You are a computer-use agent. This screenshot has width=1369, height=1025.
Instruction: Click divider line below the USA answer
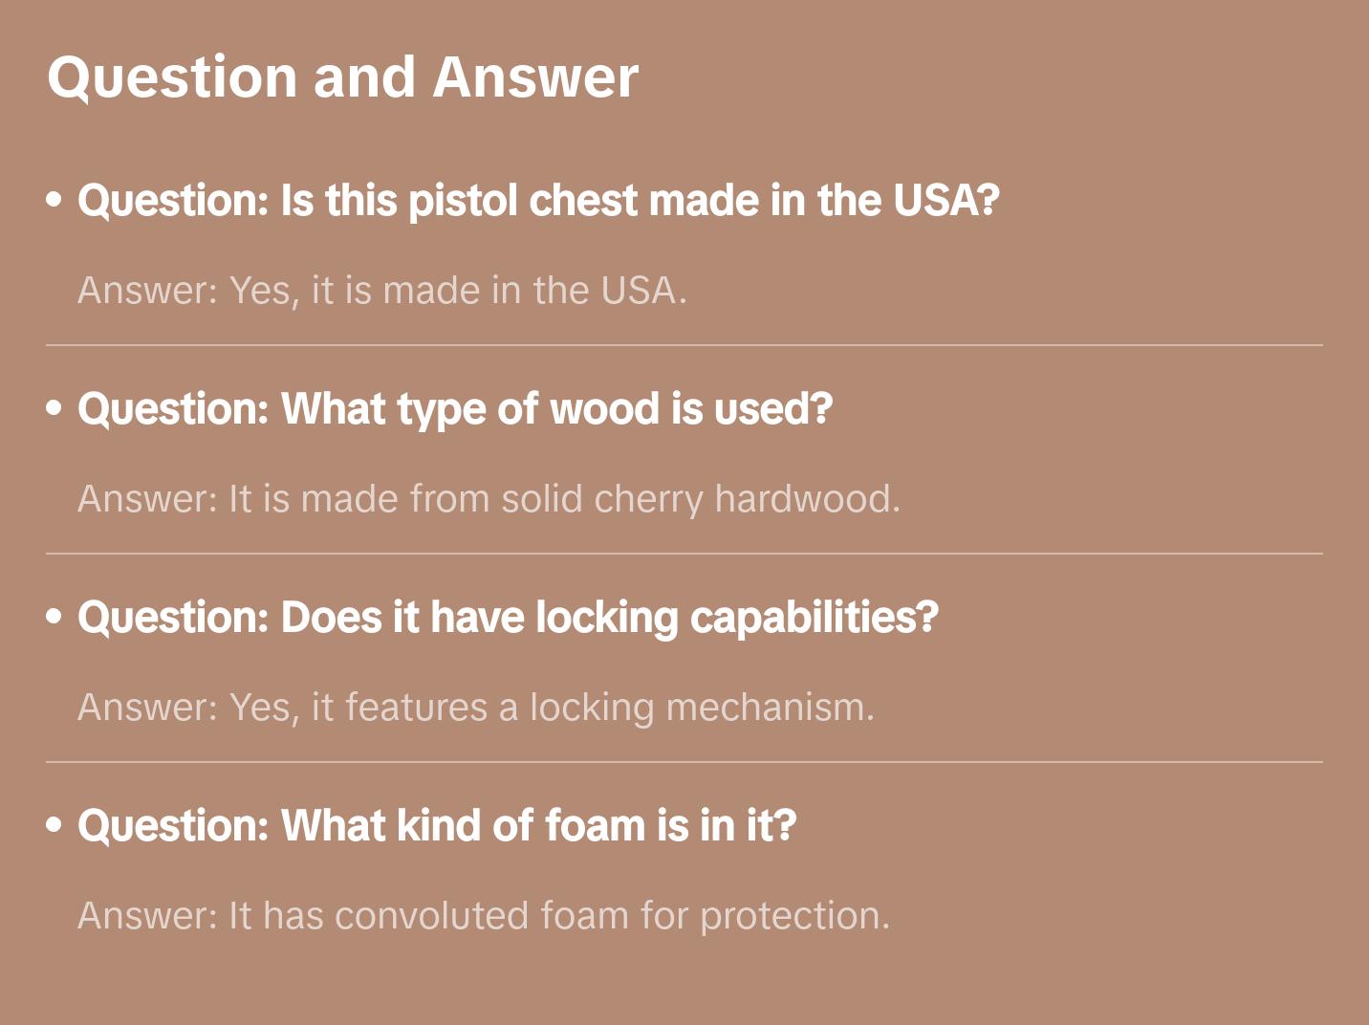coord(684,345)
